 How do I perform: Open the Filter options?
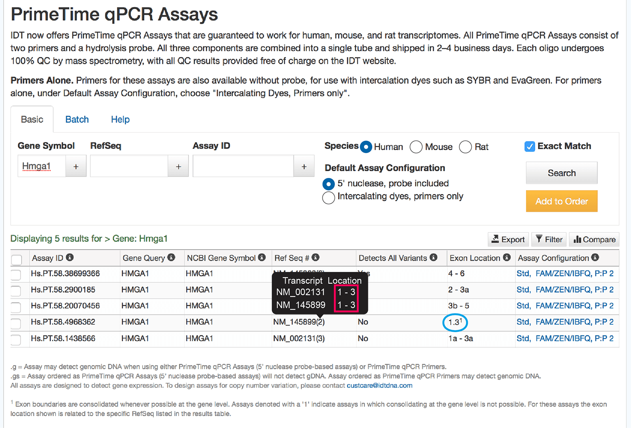(x=549, y=239)
